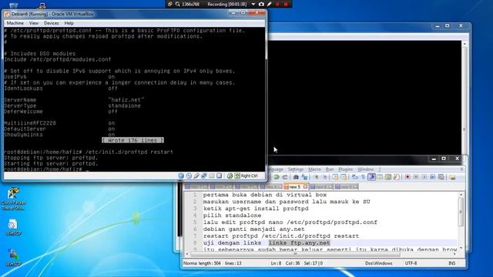Click Notepad++ run macro multiple times icon
The image size is (493, 277).
tap(433, 177)
